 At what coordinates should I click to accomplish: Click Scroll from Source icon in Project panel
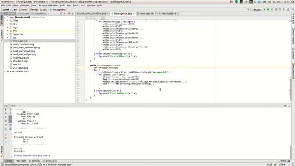[61, 13]
